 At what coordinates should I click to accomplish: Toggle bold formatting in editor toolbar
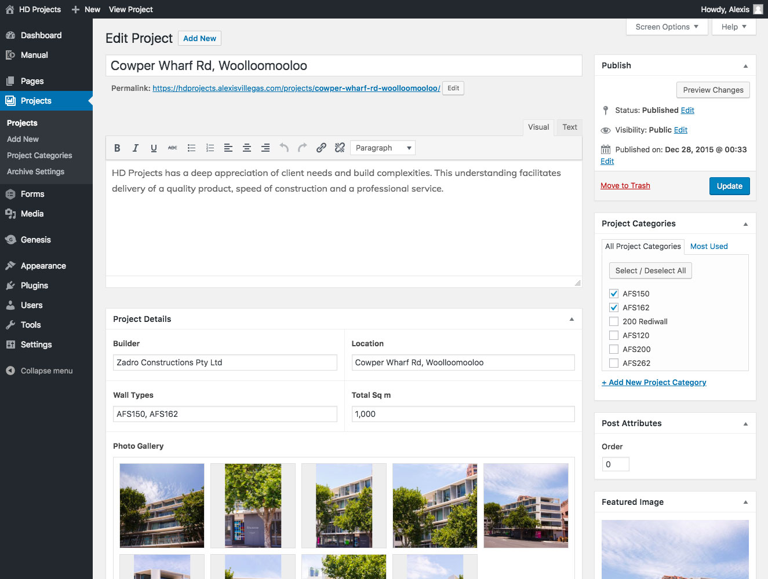pyautogui.click(x=117, y=148)
